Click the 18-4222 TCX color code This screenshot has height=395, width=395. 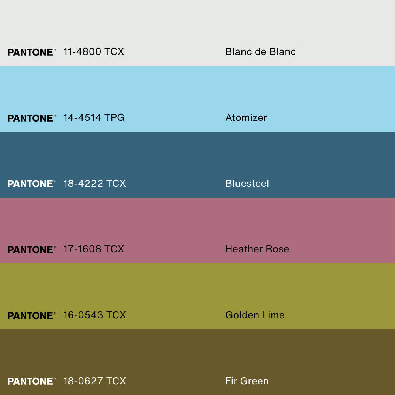pyautogui.click(x=94, y=184)
